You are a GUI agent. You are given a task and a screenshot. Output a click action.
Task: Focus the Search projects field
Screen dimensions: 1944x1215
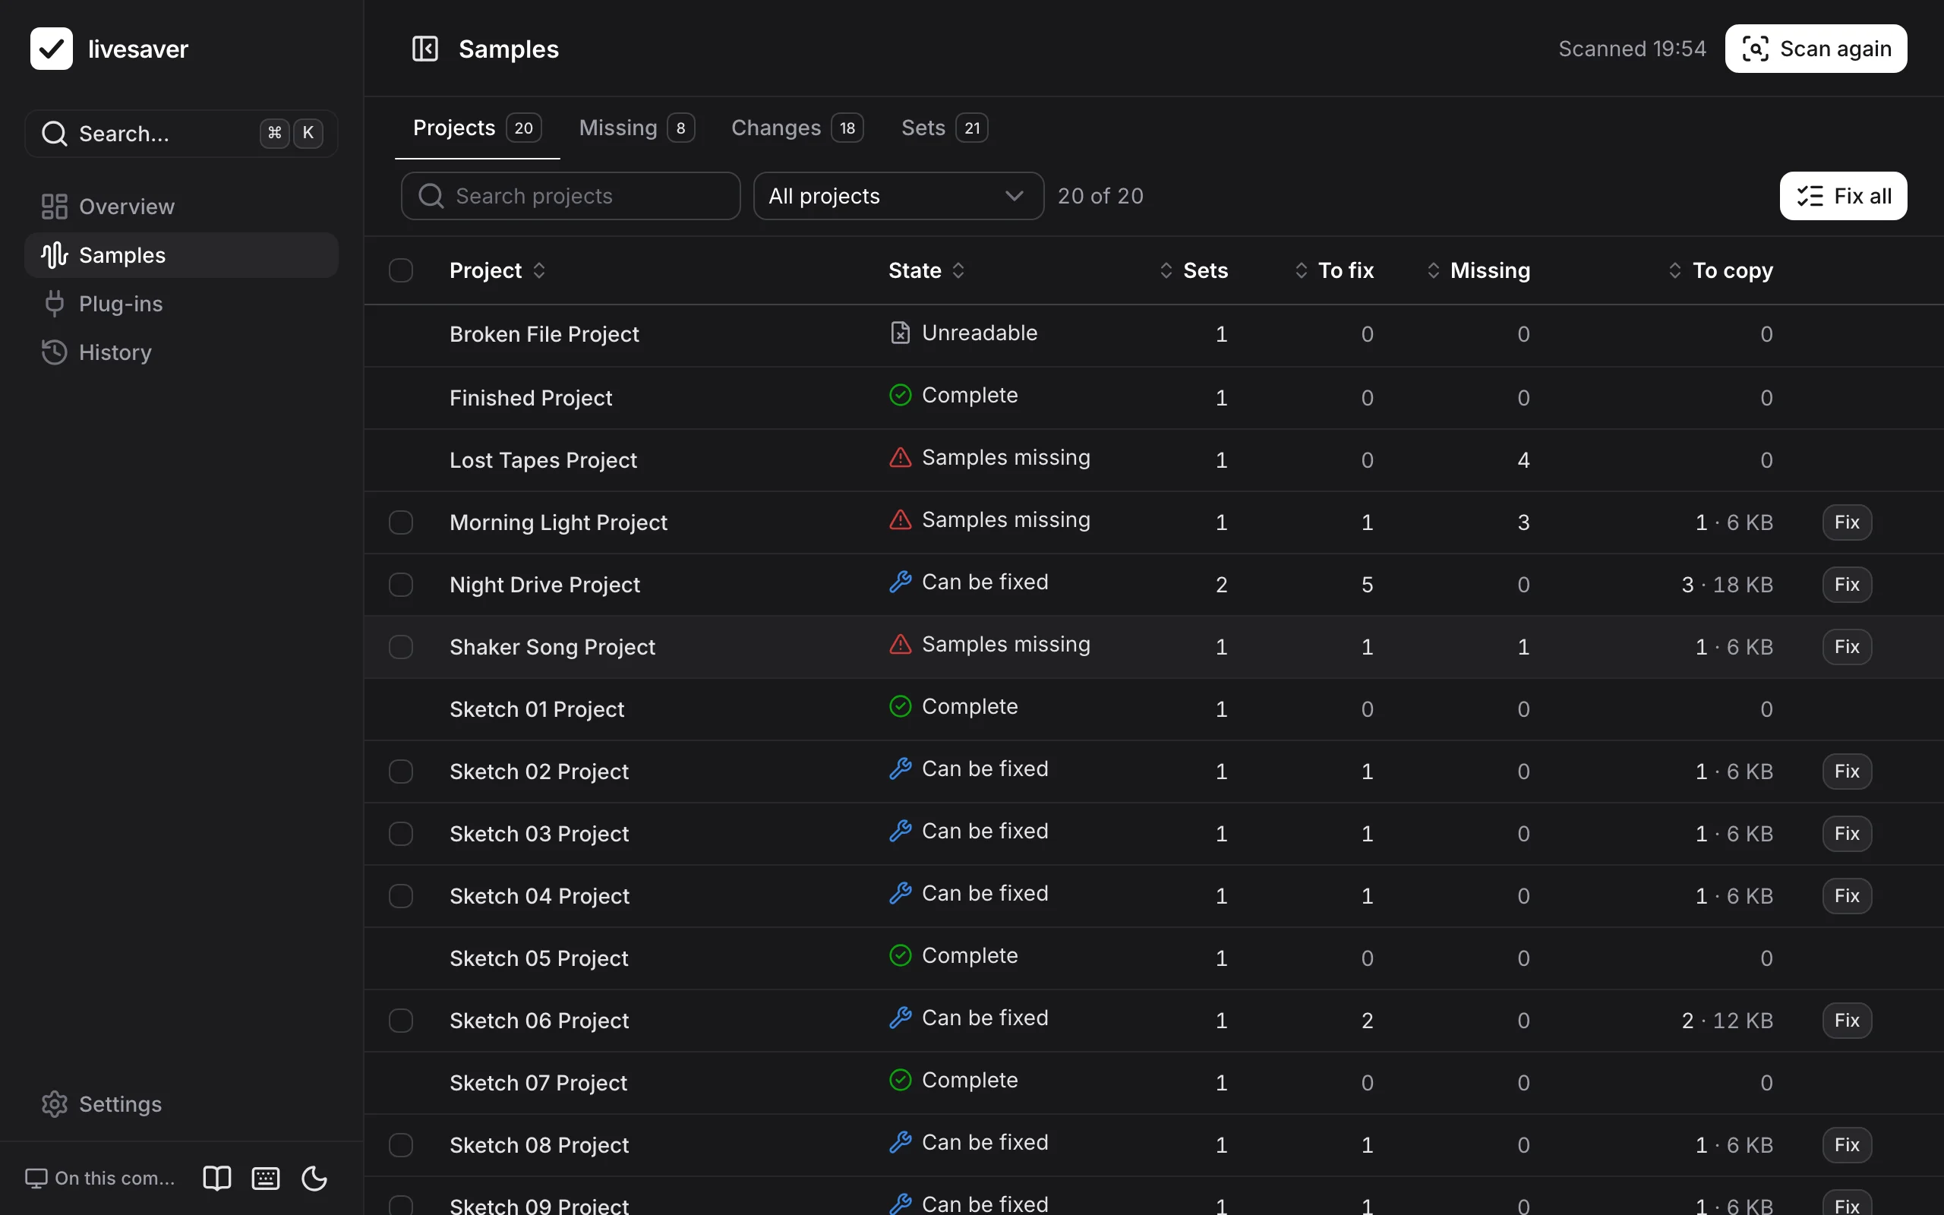570,196
